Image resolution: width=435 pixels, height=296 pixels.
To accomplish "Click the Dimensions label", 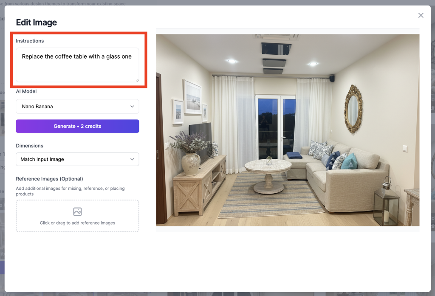I will [x=29, y=146].
